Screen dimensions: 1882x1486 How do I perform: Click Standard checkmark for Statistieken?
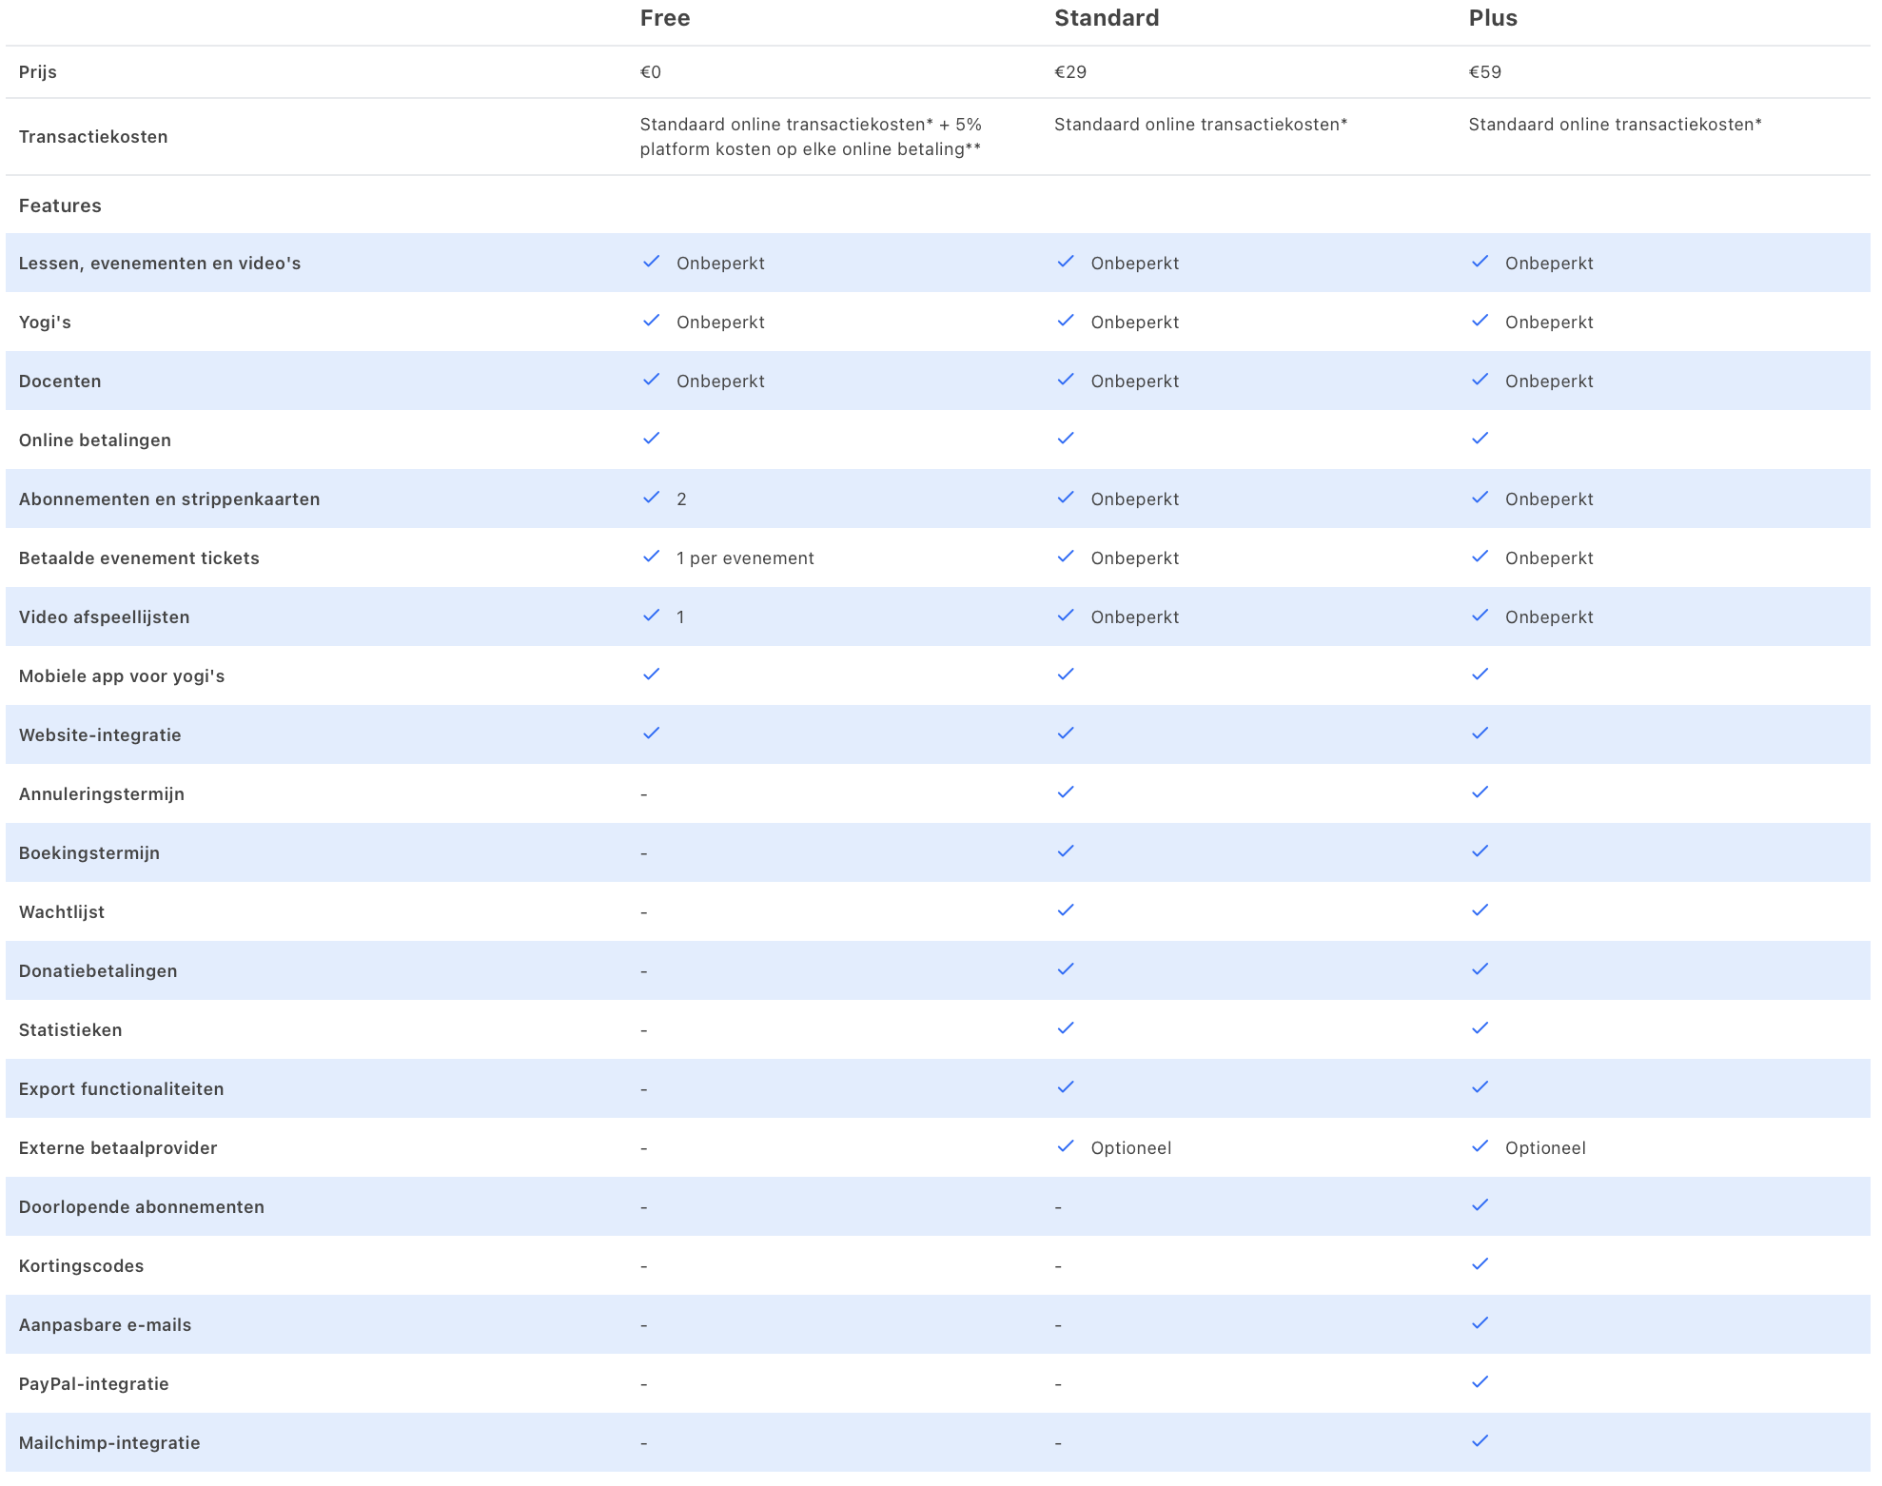(x=1066, y=1028)
